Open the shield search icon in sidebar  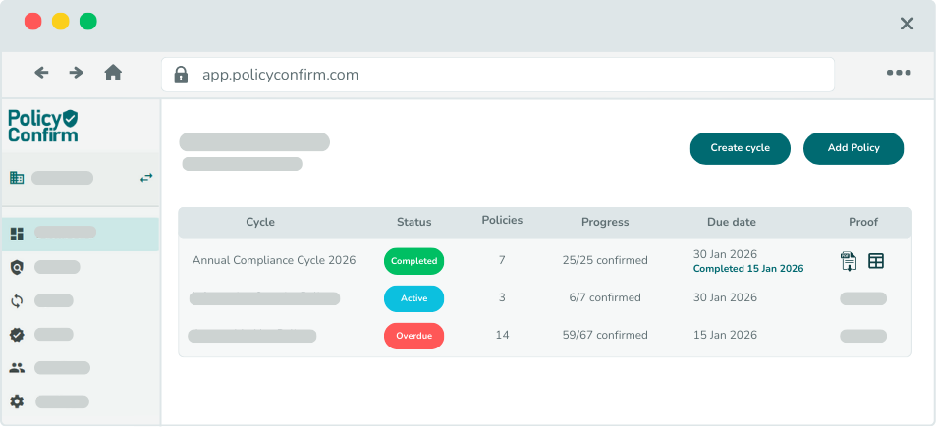17,267
